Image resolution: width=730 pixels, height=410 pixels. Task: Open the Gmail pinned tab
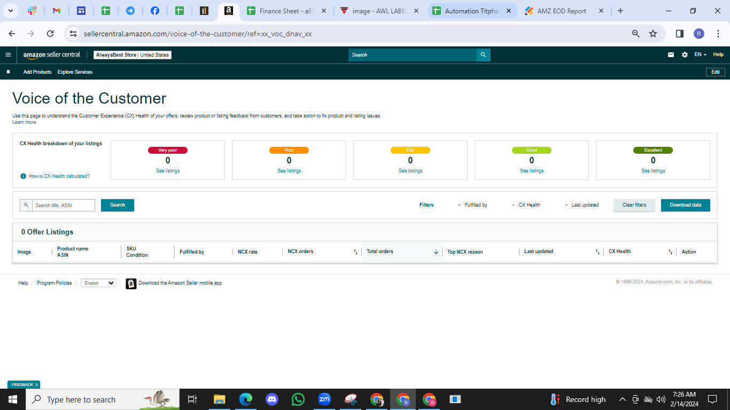(57, 11)
